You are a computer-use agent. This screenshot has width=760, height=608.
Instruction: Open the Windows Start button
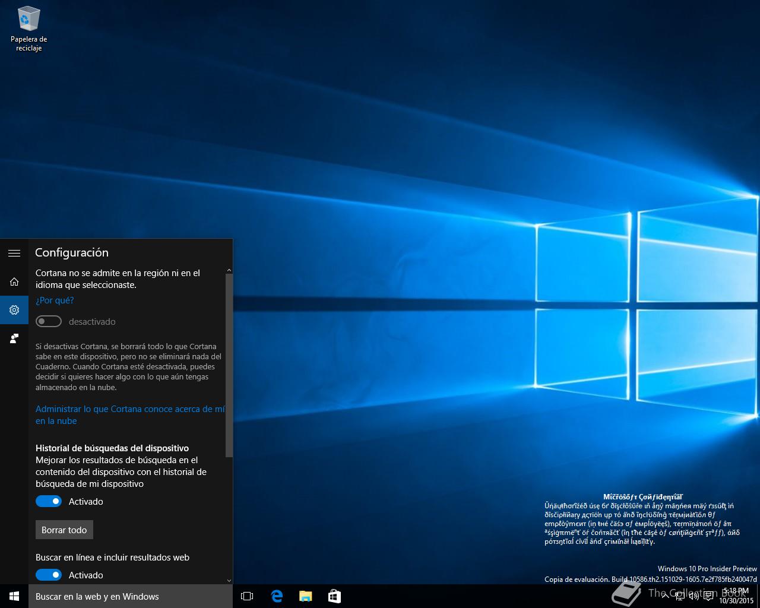tap(14, 596)
